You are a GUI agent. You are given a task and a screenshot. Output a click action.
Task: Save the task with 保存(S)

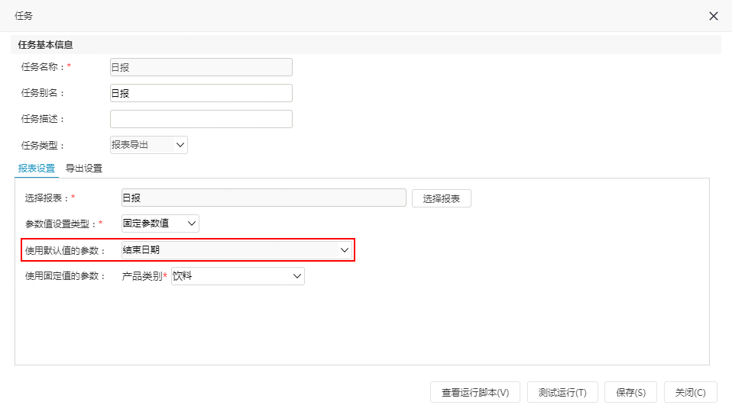[x=630, y=392]
